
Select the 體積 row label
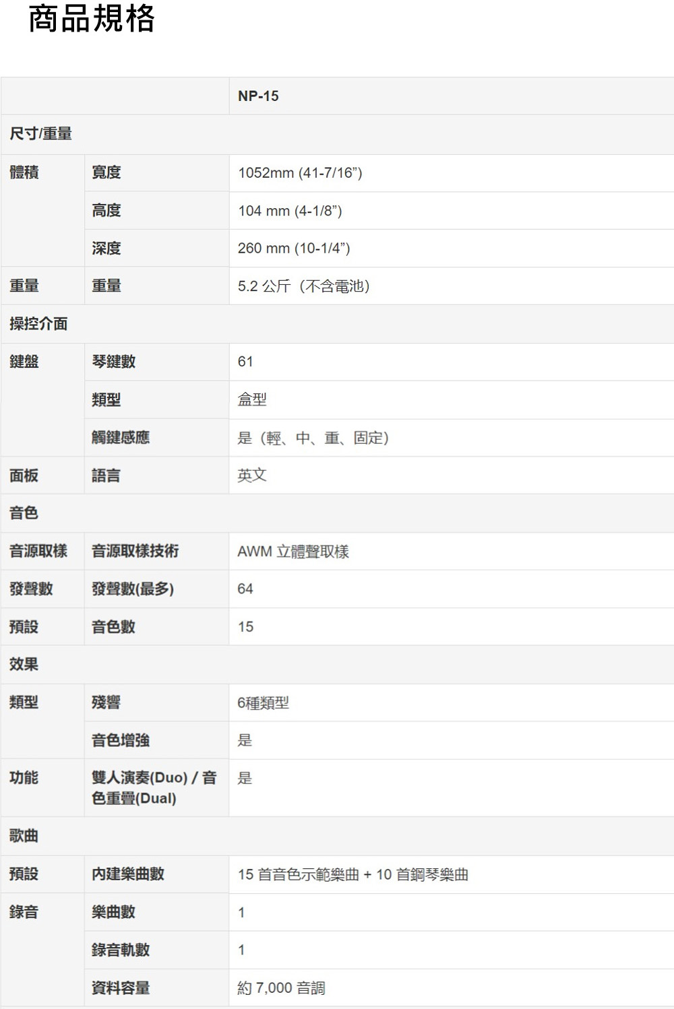[24, 172]
